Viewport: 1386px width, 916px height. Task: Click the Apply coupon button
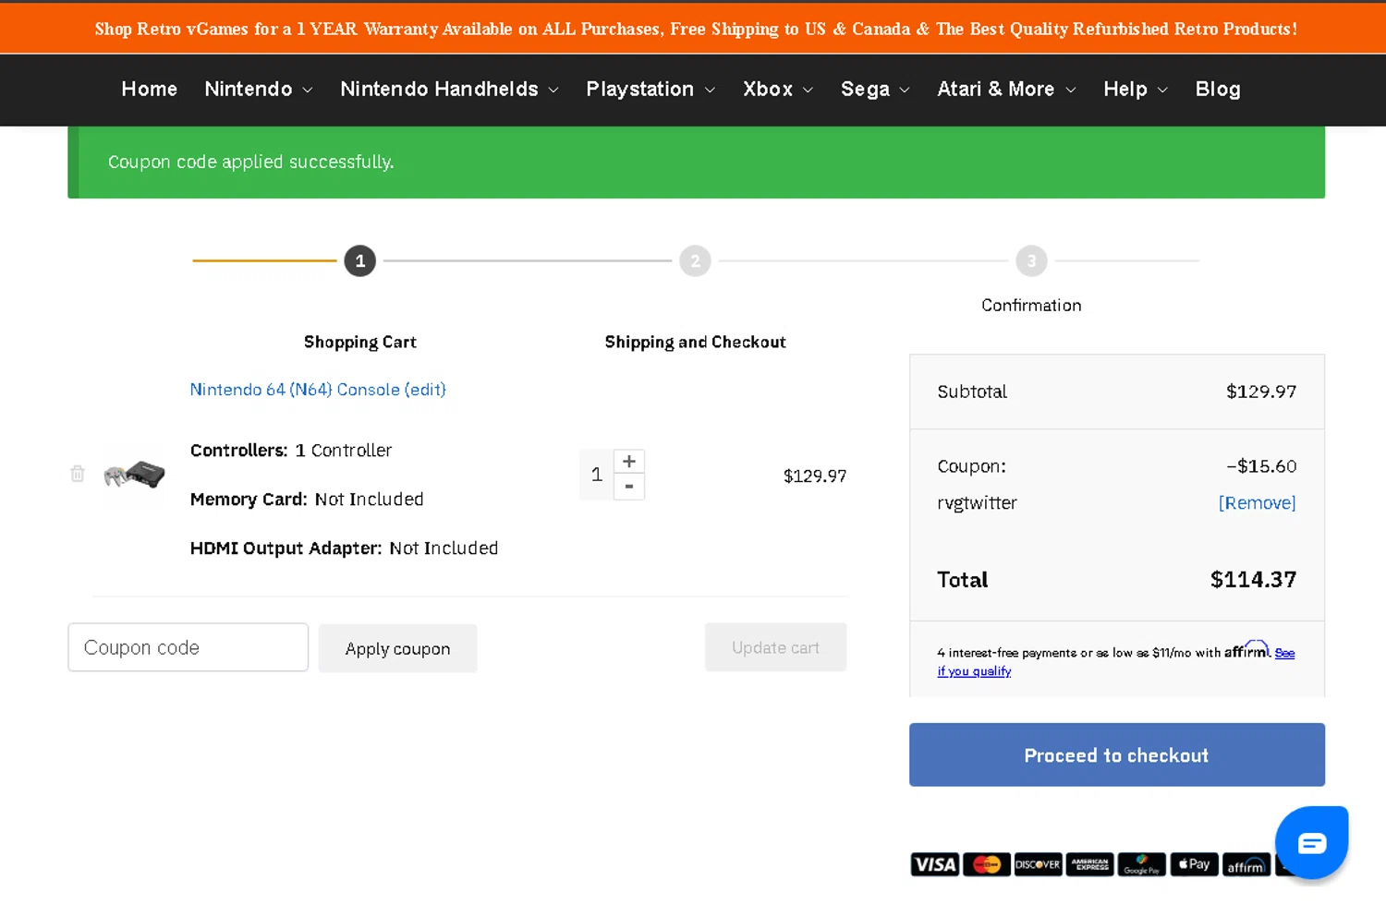(x=398, y=648)
